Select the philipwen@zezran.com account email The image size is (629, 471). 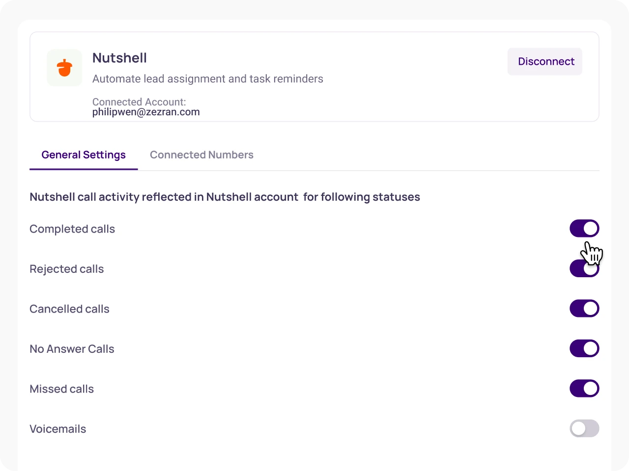[x=146, y=112]
